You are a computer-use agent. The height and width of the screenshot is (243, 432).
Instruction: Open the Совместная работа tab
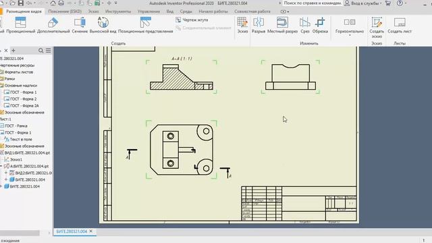pos(252,11)
